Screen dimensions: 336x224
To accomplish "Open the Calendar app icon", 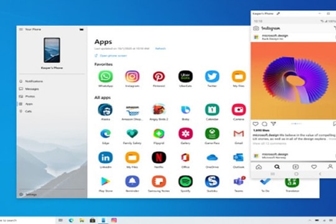I will (212, 110).
